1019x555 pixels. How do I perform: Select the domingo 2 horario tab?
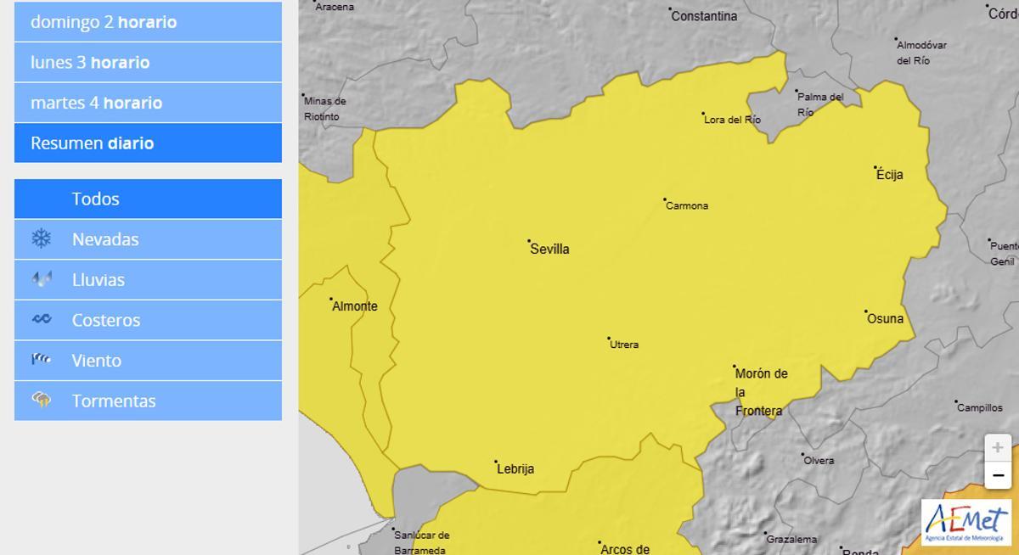click(x=148, y=22)
